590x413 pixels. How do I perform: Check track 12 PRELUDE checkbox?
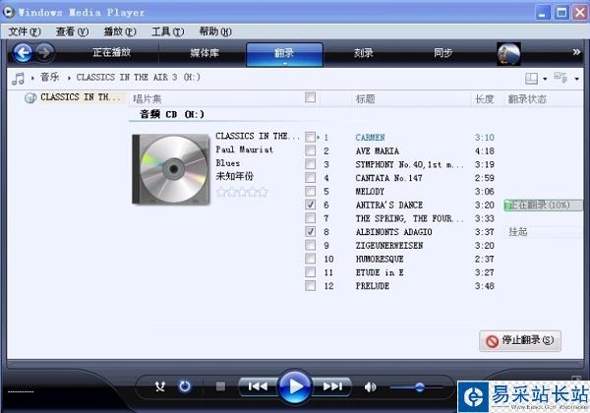click(310, 286)
